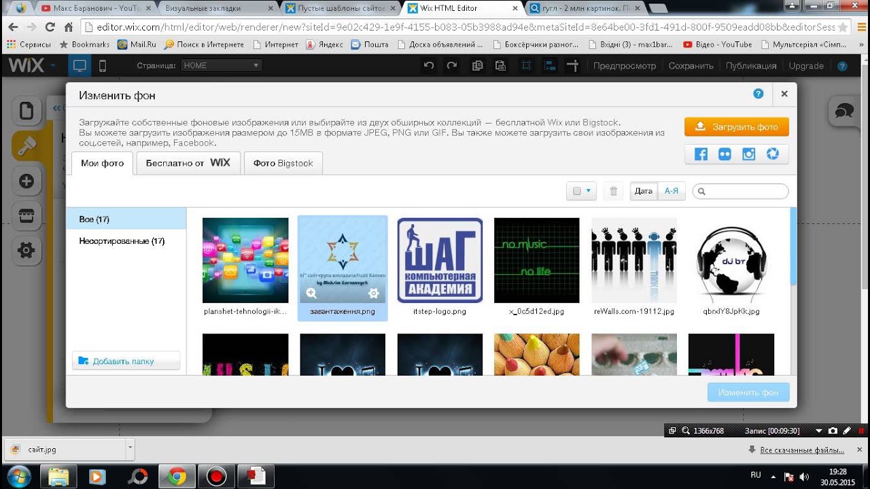The height and width of the screenshot is (489, 870).
Task: Select reWalls.com-19112.jpg thumbnail
Action: (634, 260)
